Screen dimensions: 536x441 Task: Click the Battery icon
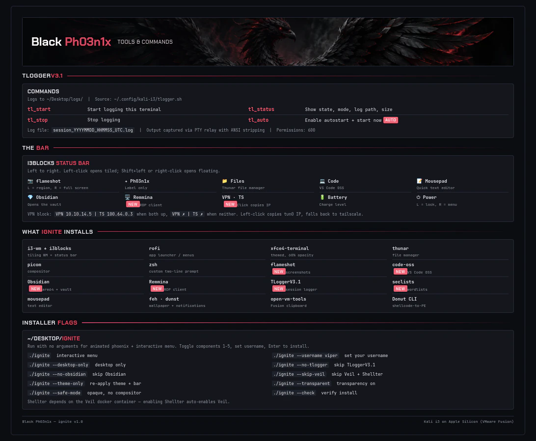(x=322, y=197)
